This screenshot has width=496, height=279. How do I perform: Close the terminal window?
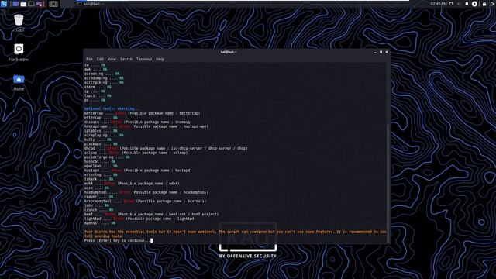coord(387,52)
